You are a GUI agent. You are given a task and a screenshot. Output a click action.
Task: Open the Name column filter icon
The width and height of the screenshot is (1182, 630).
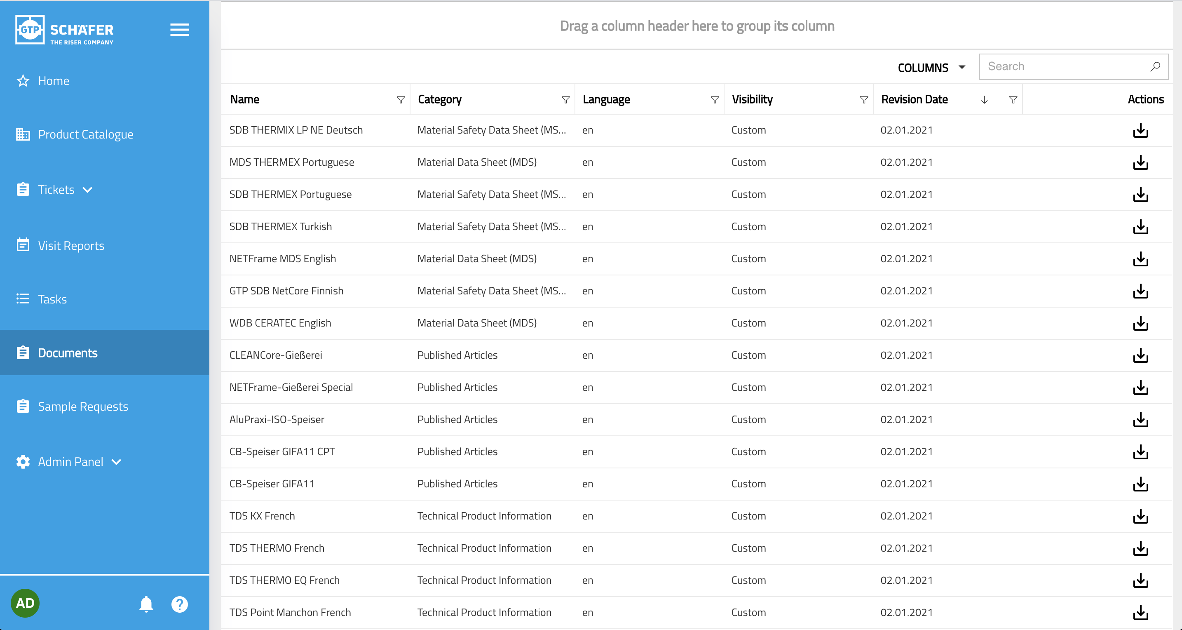tap(401, 100)
